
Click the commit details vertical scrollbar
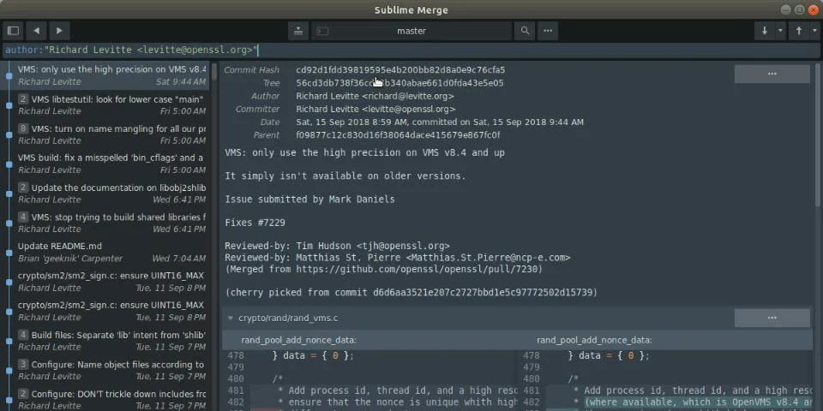[818, 134]
